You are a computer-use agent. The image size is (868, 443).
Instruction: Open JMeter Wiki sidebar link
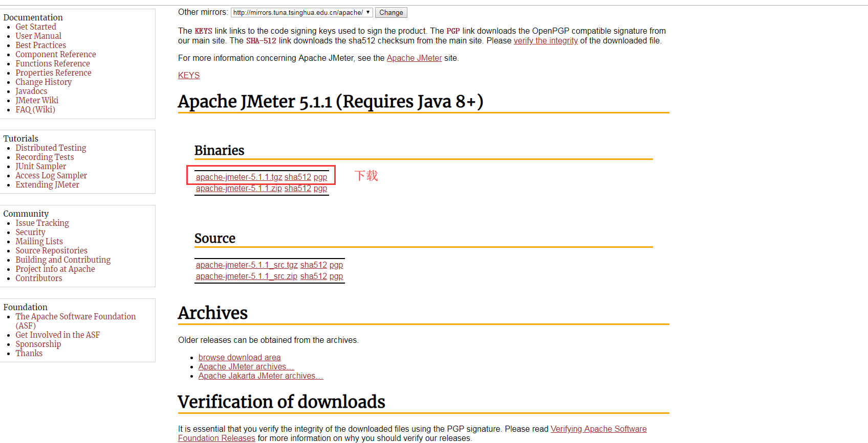[37, 100]
